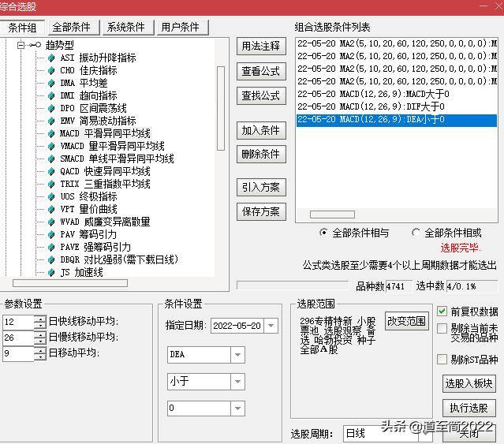Open the 选股周期 日线 dropdown
Viewport: 504px width, 444px height.
[x=426, y=434]
